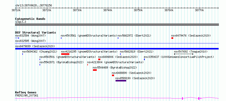Click the gray 13q13.3 cytogenetic band bar
Image resolution: width=226 pixels, height=101 pixels.
coord(117,25)
